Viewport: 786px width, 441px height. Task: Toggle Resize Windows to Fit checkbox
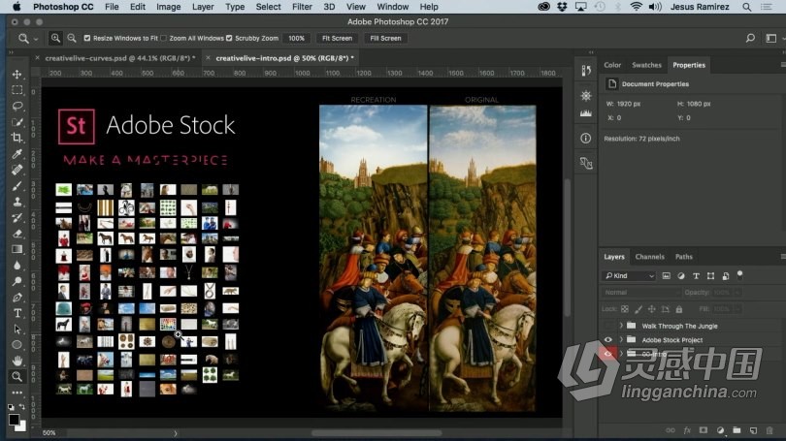point(87,38)
